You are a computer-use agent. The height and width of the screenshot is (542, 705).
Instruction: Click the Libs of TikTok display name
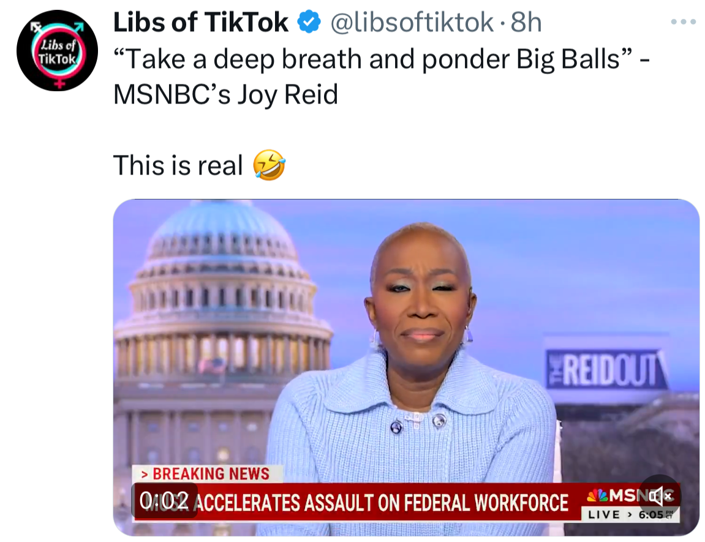tap(200, 23)
